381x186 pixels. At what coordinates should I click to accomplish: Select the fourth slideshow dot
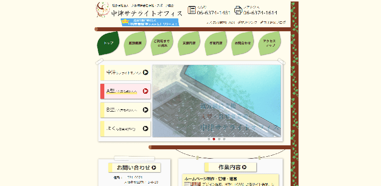click(x=224, y=139)
